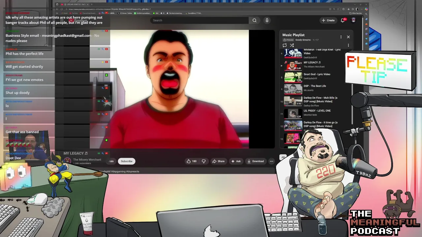Click YouTube Premium logo
This screenshot has width=422, height=237.
click(x=78, y=20)
